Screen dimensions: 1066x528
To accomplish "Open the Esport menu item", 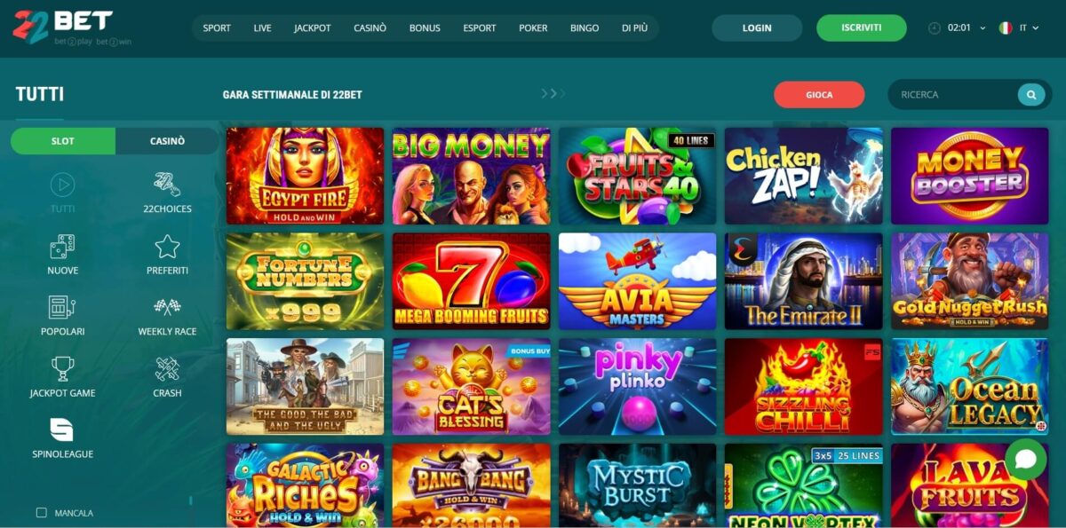I will pyautogui.click(x=480, y=28).
